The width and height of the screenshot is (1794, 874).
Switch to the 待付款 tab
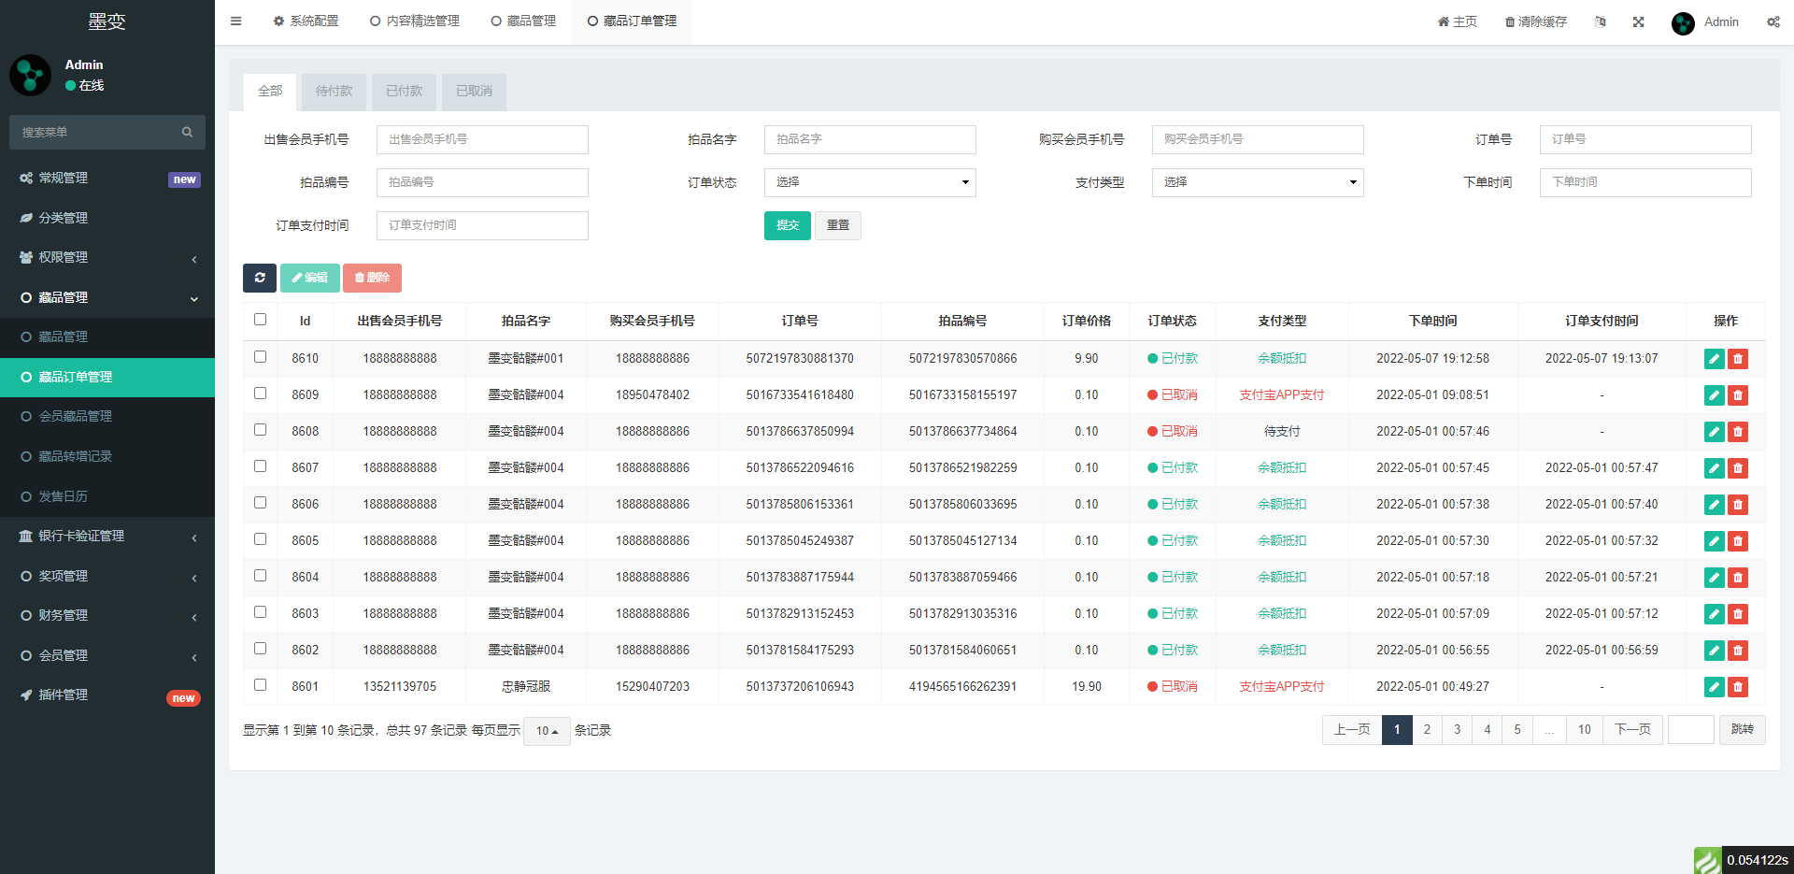[x=334, y=92]
